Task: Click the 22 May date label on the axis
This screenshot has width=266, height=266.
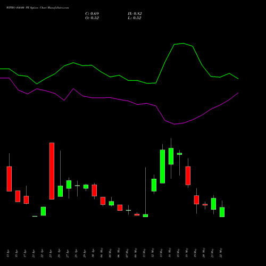Action: pyautogui.click(x=221, y=253)
